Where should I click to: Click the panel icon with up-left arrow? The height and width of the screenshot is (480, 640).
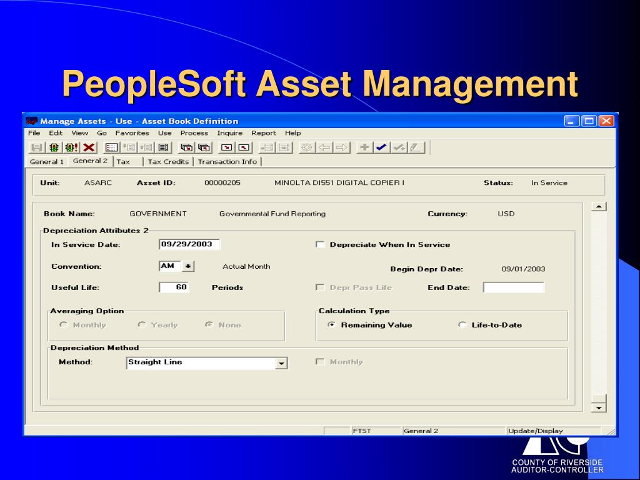(244, 147)
